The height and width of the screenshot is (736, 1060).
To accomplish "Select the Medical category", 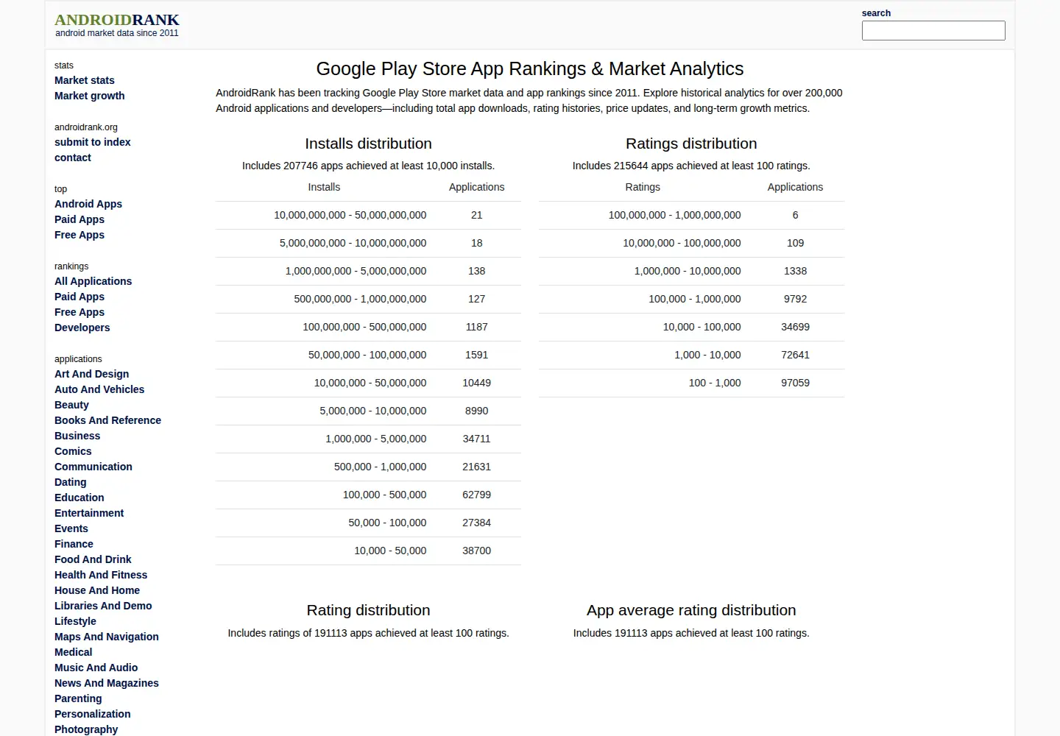I will [x=74, y=652].
